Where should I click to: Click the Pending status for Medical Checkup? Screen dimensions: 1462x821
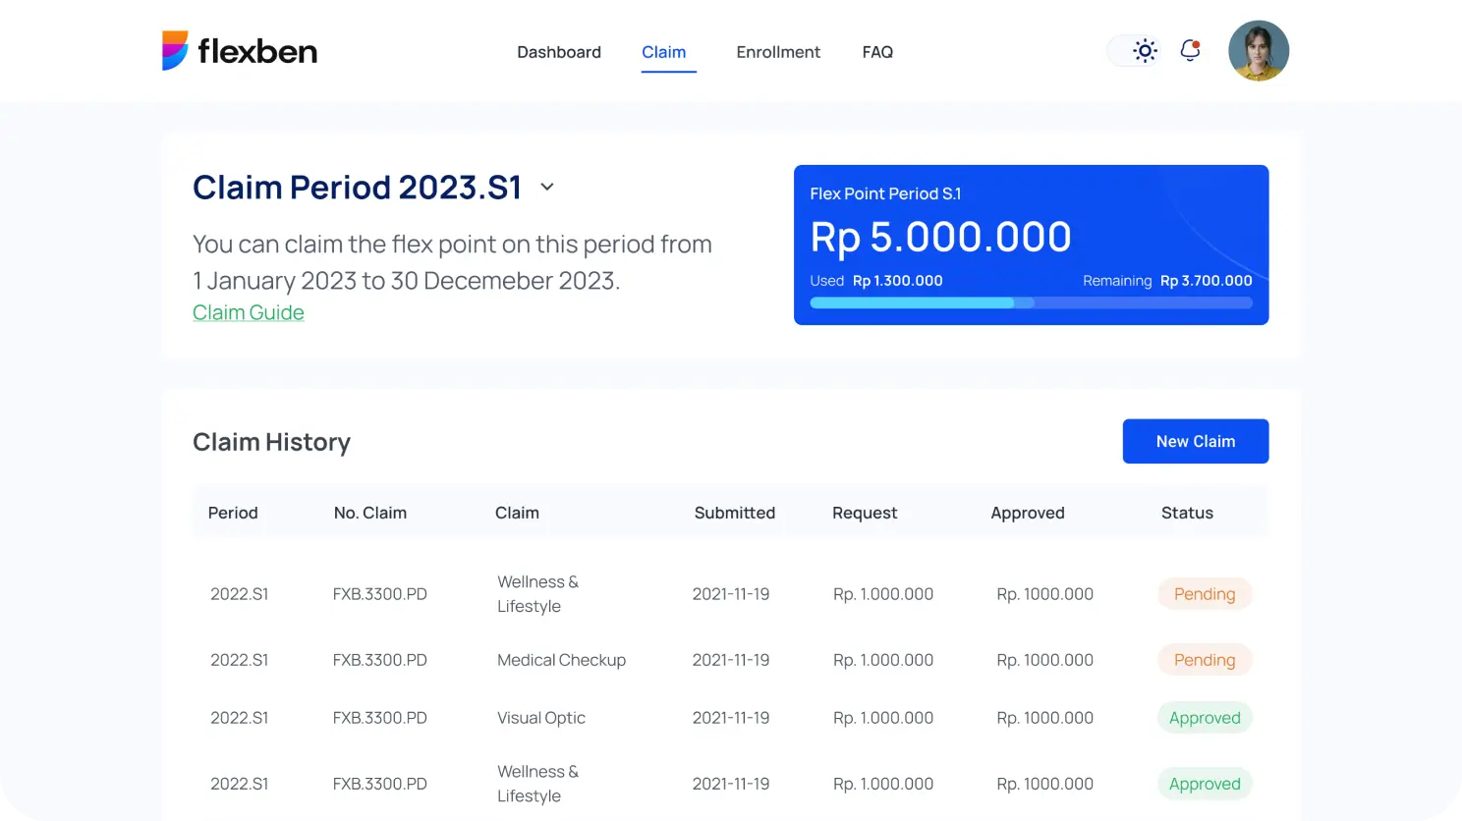(1204, 660)
